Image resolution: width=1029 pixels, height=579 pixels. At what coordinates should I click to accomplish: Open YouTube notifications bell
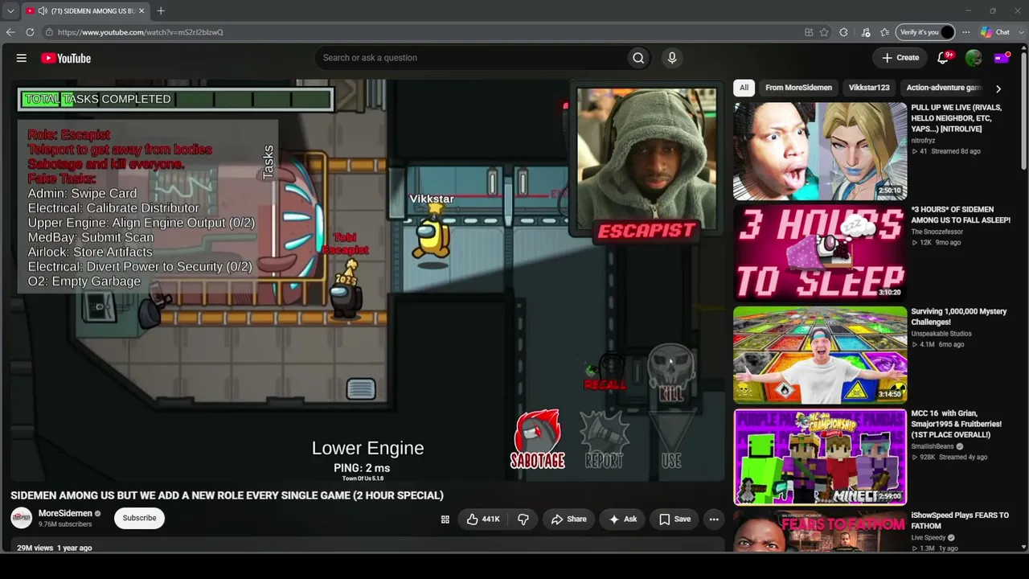point(944,58)
